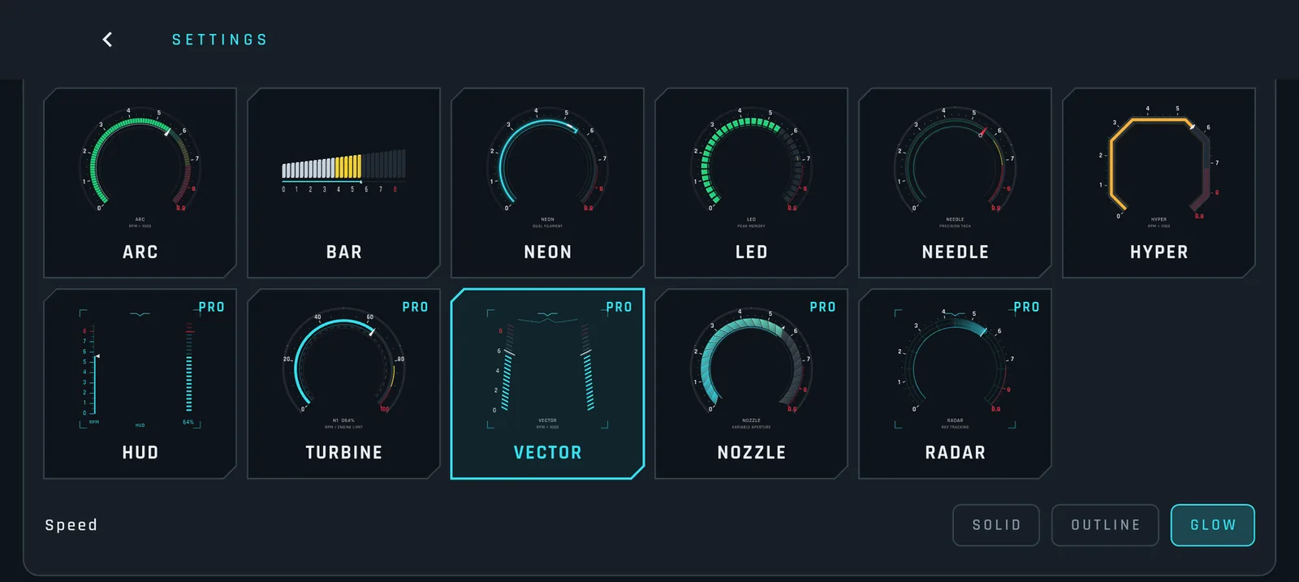Click the selected VECTOR gauge card

coord(547,384)
